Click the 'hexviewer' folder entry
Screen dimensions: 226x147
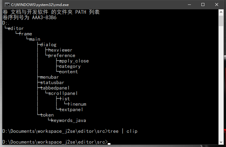pos(60,50)
